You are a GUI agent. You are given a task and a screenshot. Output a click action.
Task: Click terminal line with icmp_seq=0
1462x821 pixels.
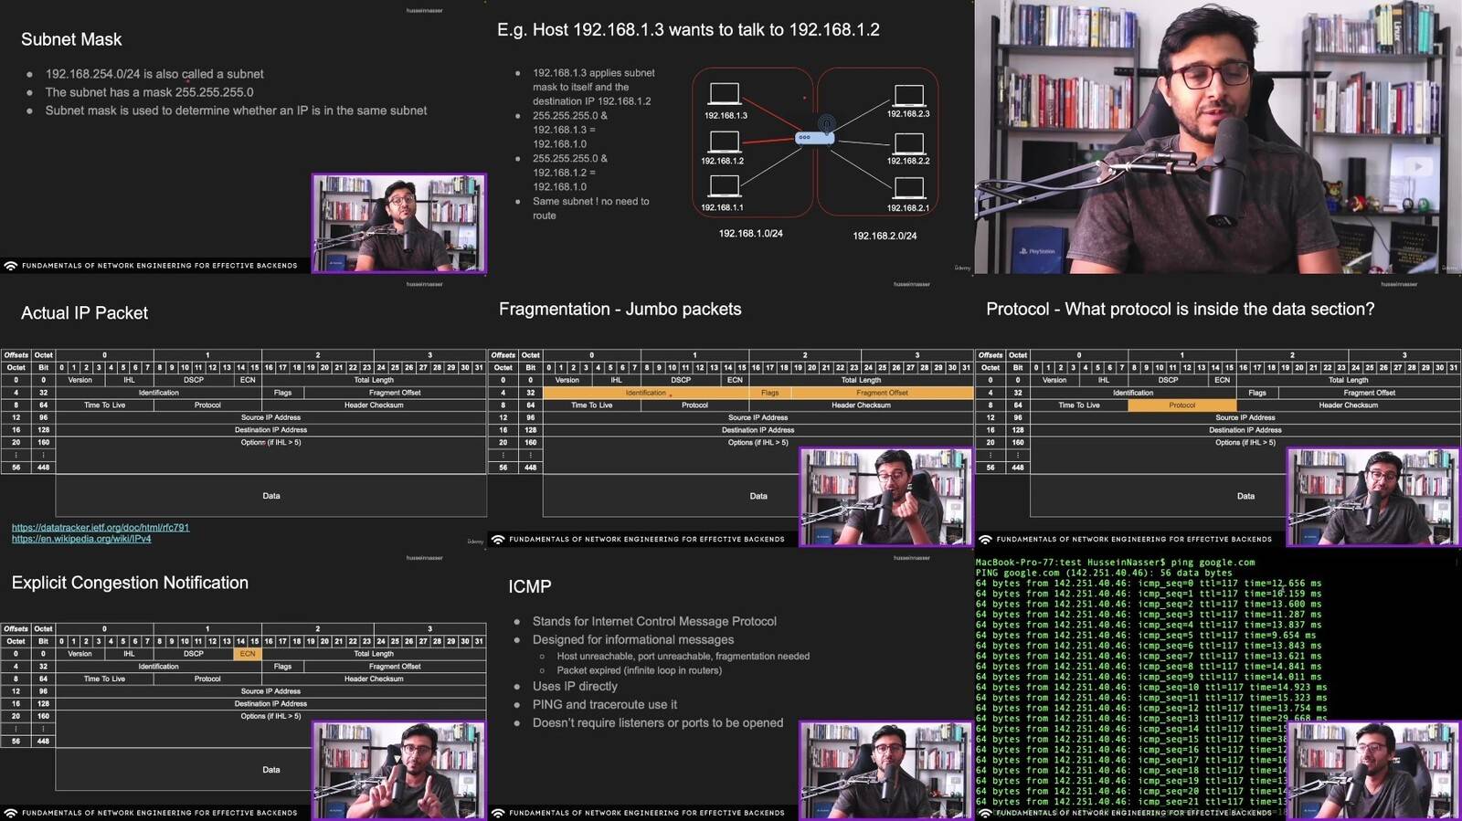click(x=1148, y=584)
